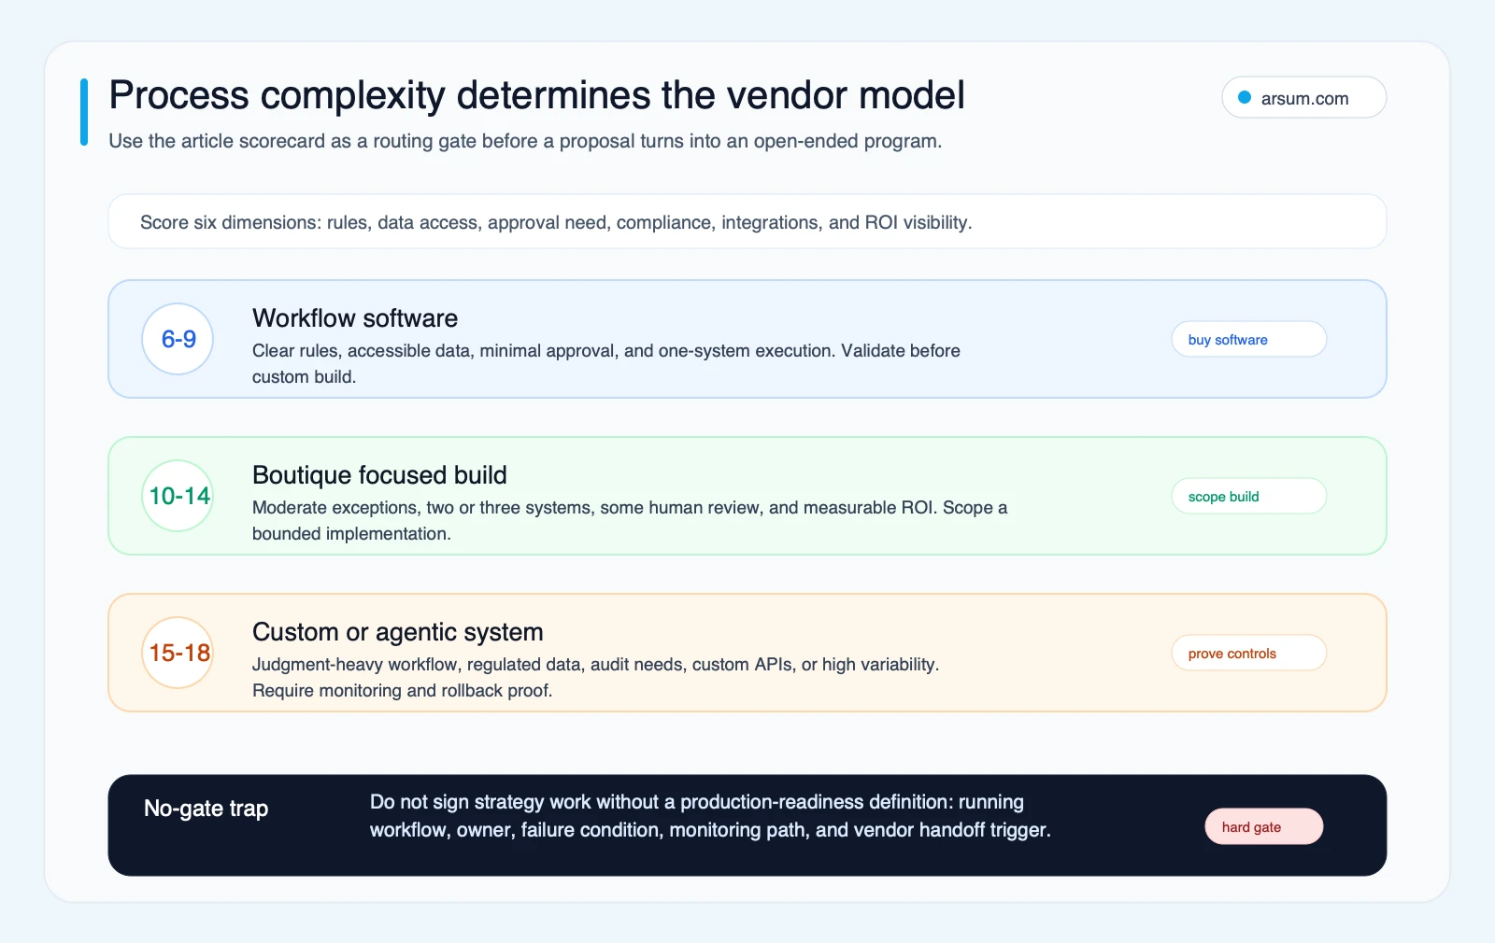Click the 'Do not sign strategy work' text
1495x943 pixels.
pos(710,816)
